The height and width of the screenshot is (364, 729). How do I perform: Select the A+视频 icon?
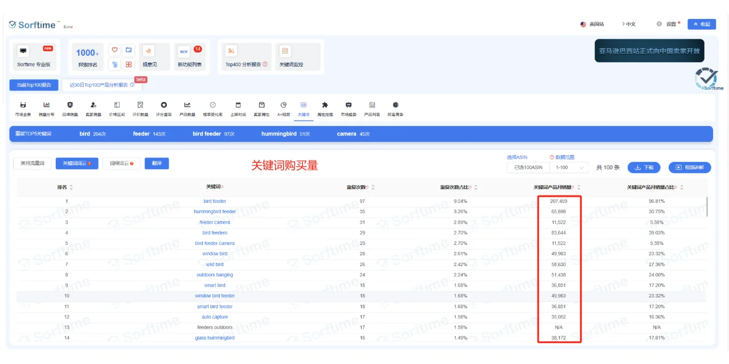pyautogui.click(x=283, y=108)
